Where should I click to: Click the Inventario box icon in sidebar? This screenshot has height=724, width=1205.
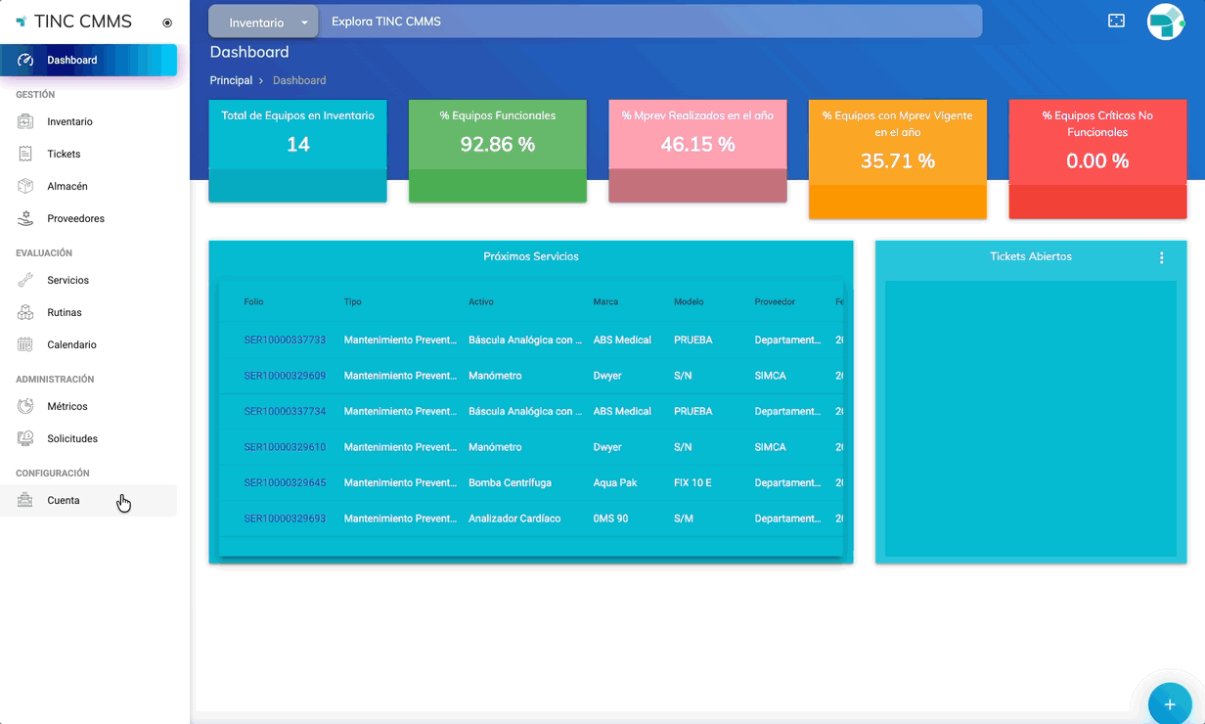[26, 122]
